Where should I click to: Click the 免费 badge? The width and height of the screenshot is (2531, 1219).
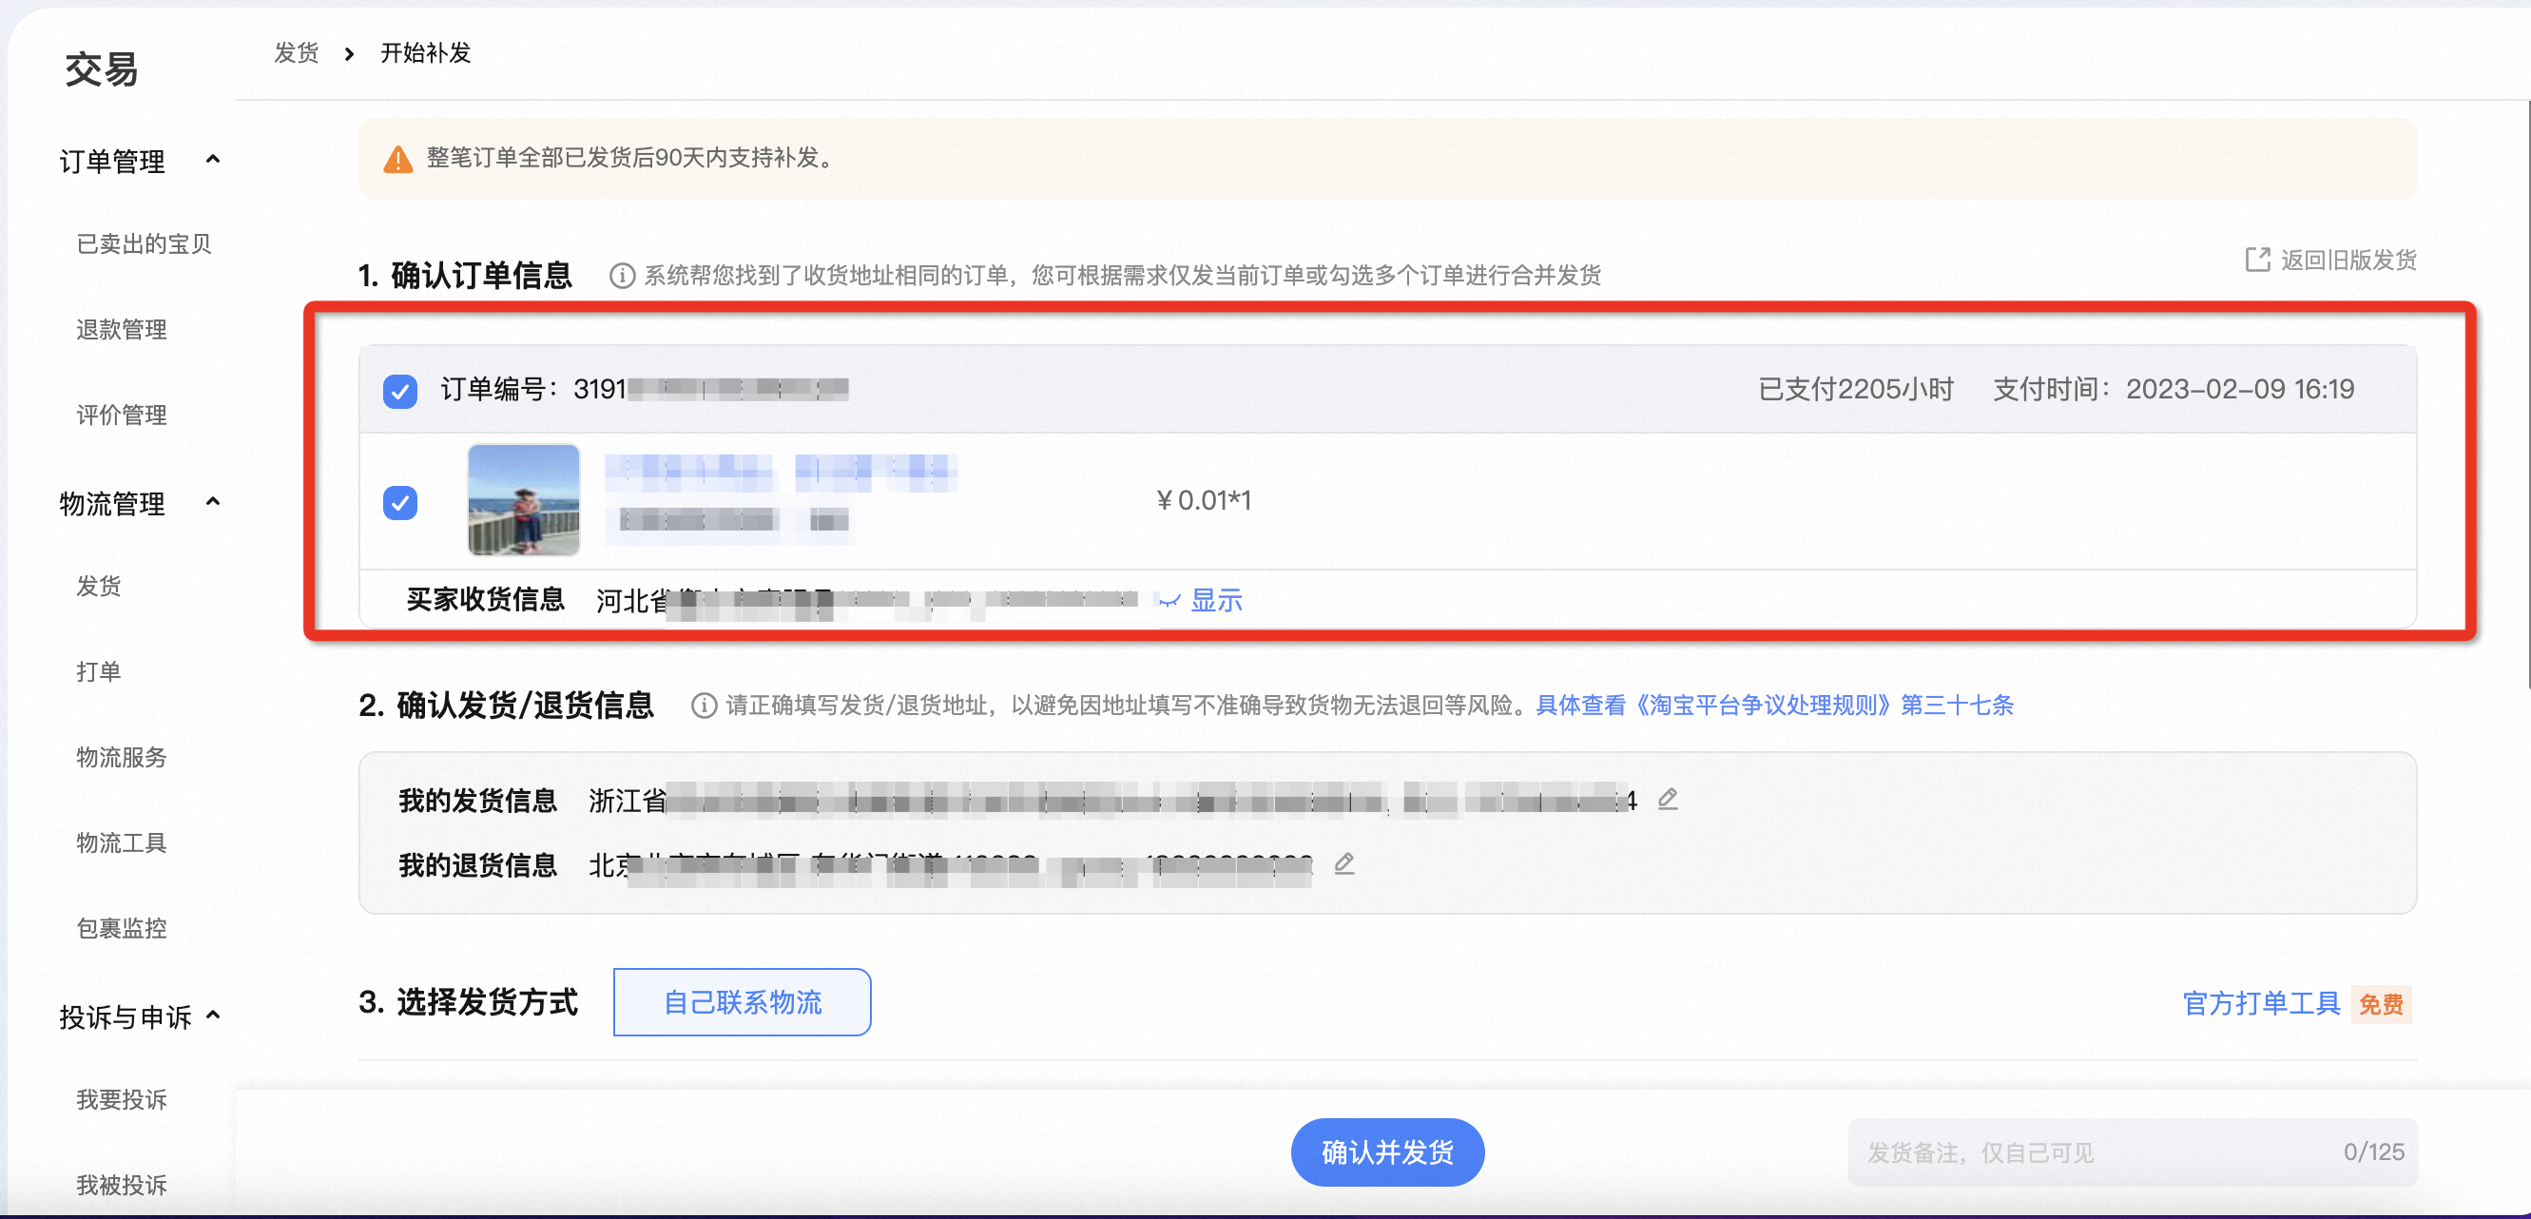(2382, 1005)
